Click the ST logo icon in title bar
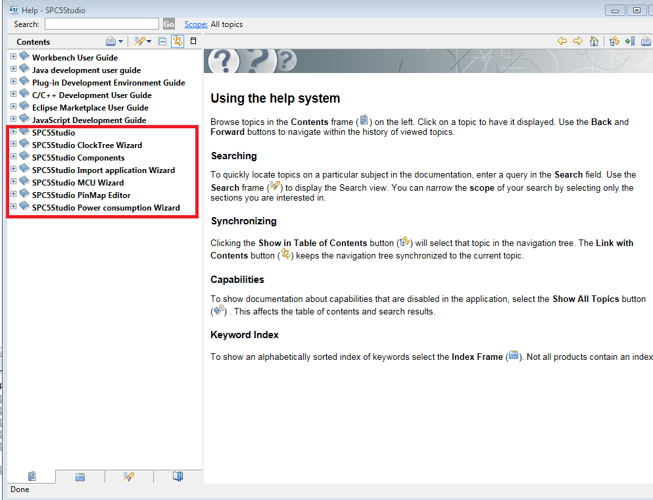Viewport: 653px width, 500px height. (14, 10)
